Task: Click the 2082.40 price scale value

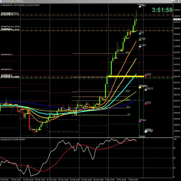Action: pos(177,77)
